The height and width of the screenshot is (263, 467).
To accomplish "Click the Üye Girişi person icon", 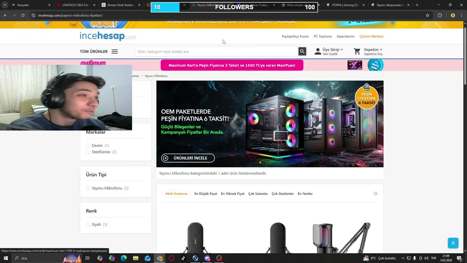I will click(318, 52).
